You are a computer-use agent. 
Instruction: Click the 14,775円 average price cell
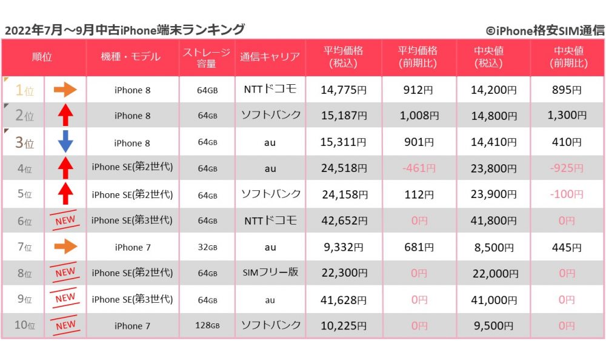click(344, 90)
